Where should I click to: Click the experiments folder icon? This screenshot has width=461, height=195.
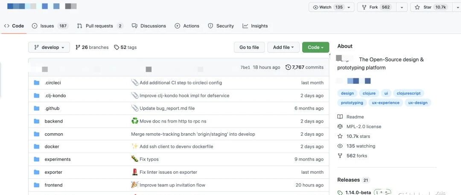(36, 159)
